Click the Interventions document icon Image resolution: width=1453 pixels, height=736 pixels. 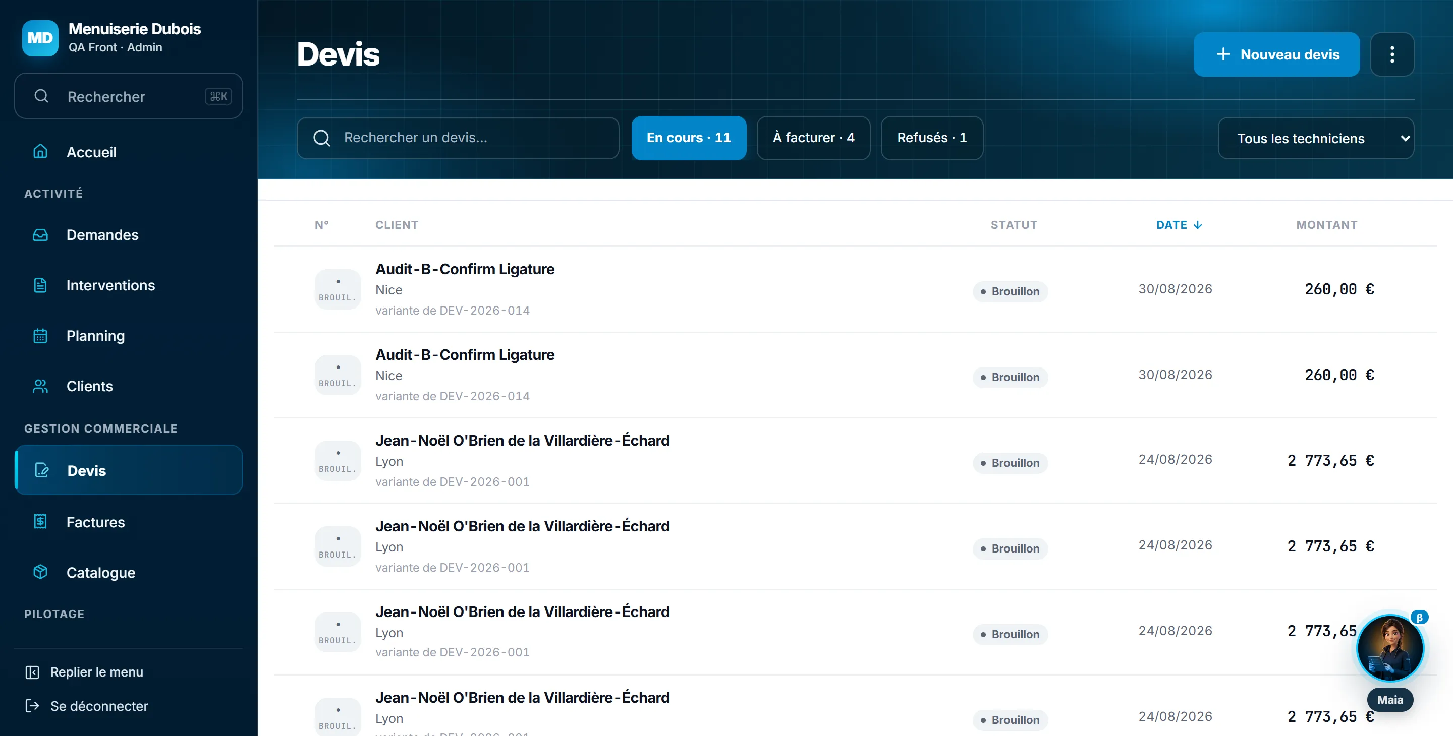[x=40, y=285]
